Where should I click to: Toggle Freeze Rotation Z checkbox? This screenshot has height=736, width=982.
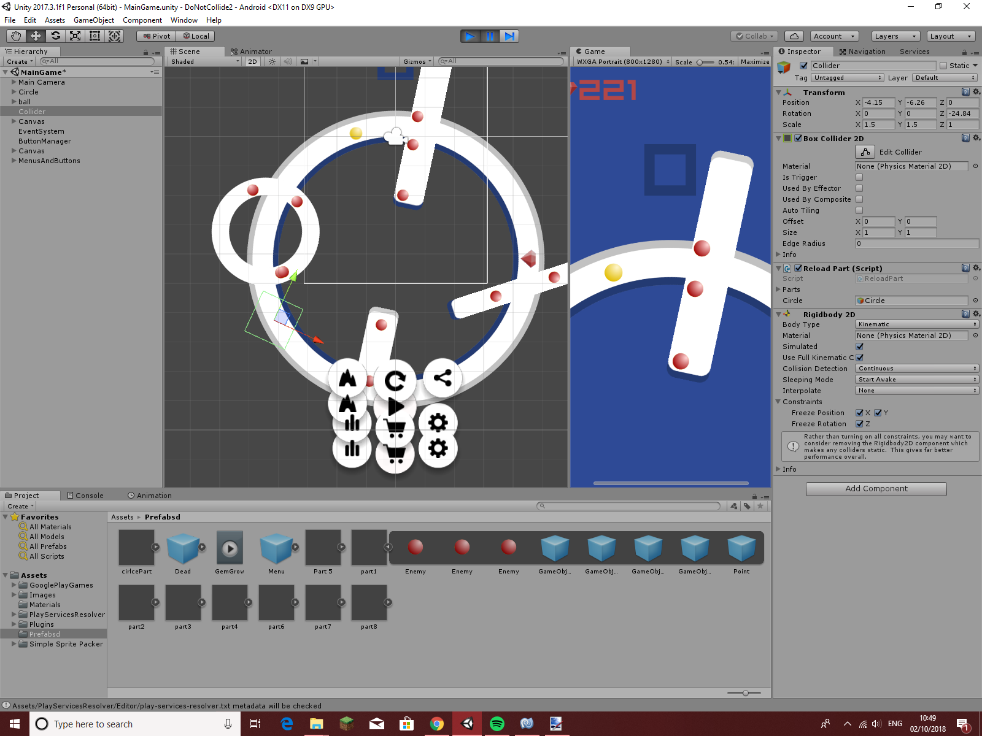click(859, 424)
